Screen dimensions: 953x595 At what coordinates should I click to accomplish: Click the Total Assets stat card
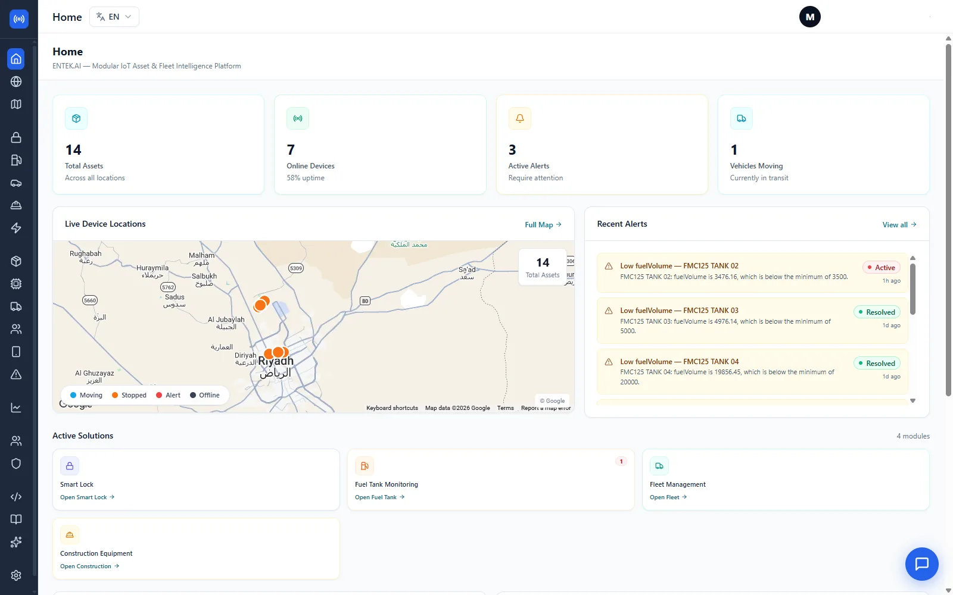(158, 145)
